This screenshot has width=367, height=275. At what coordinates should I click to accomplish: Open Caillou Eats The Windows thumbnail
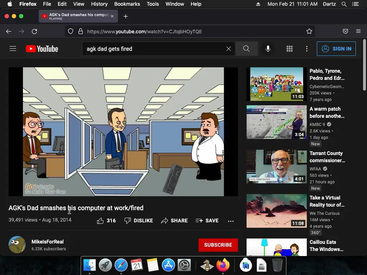pos(276,247)
